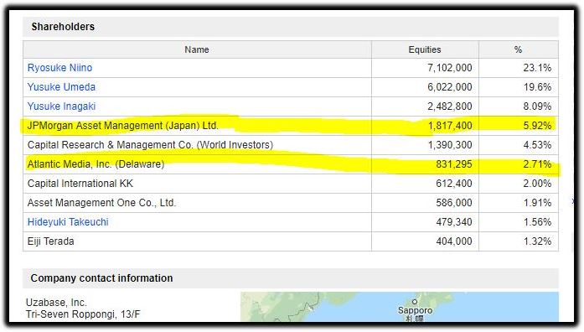Click Eiji Terada shareholder name
The image size is (584, 332).
click(50, 241)
